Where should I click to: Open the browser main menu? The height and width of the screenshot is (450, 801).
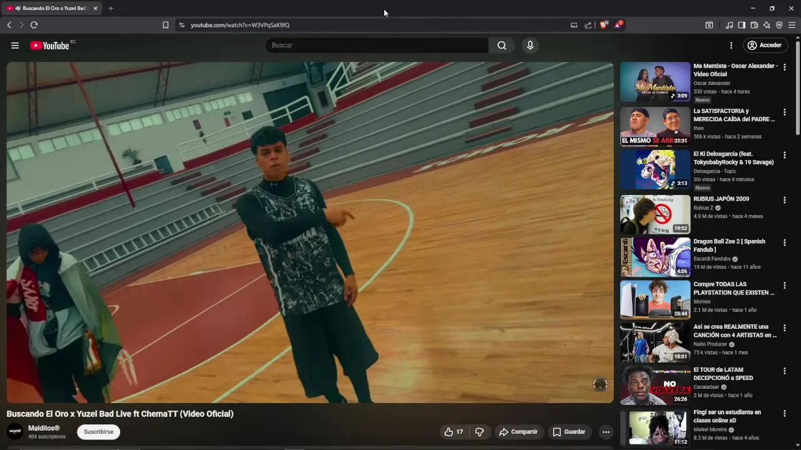(x=792, y=25)
